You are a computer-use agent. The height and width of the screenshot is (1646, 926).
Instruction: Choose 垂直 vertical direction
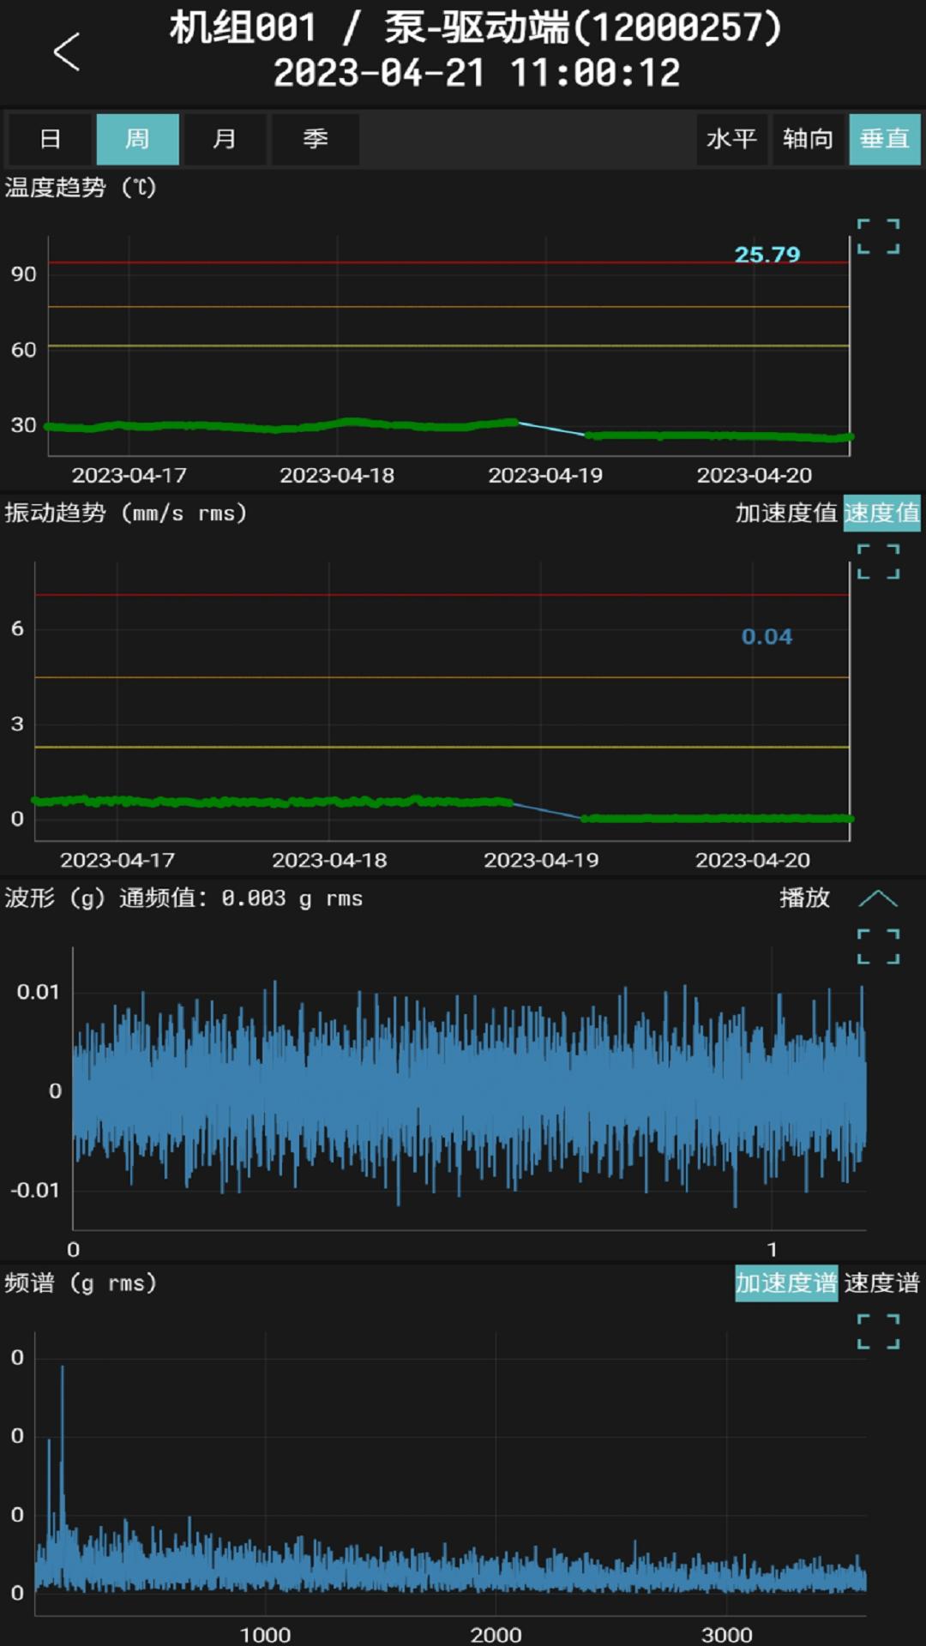884,139
